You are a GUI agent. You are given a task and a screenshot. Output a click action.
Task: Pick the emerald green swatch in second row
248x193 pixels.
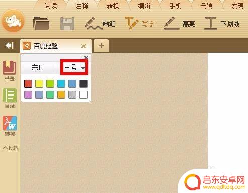coord(50,95)
